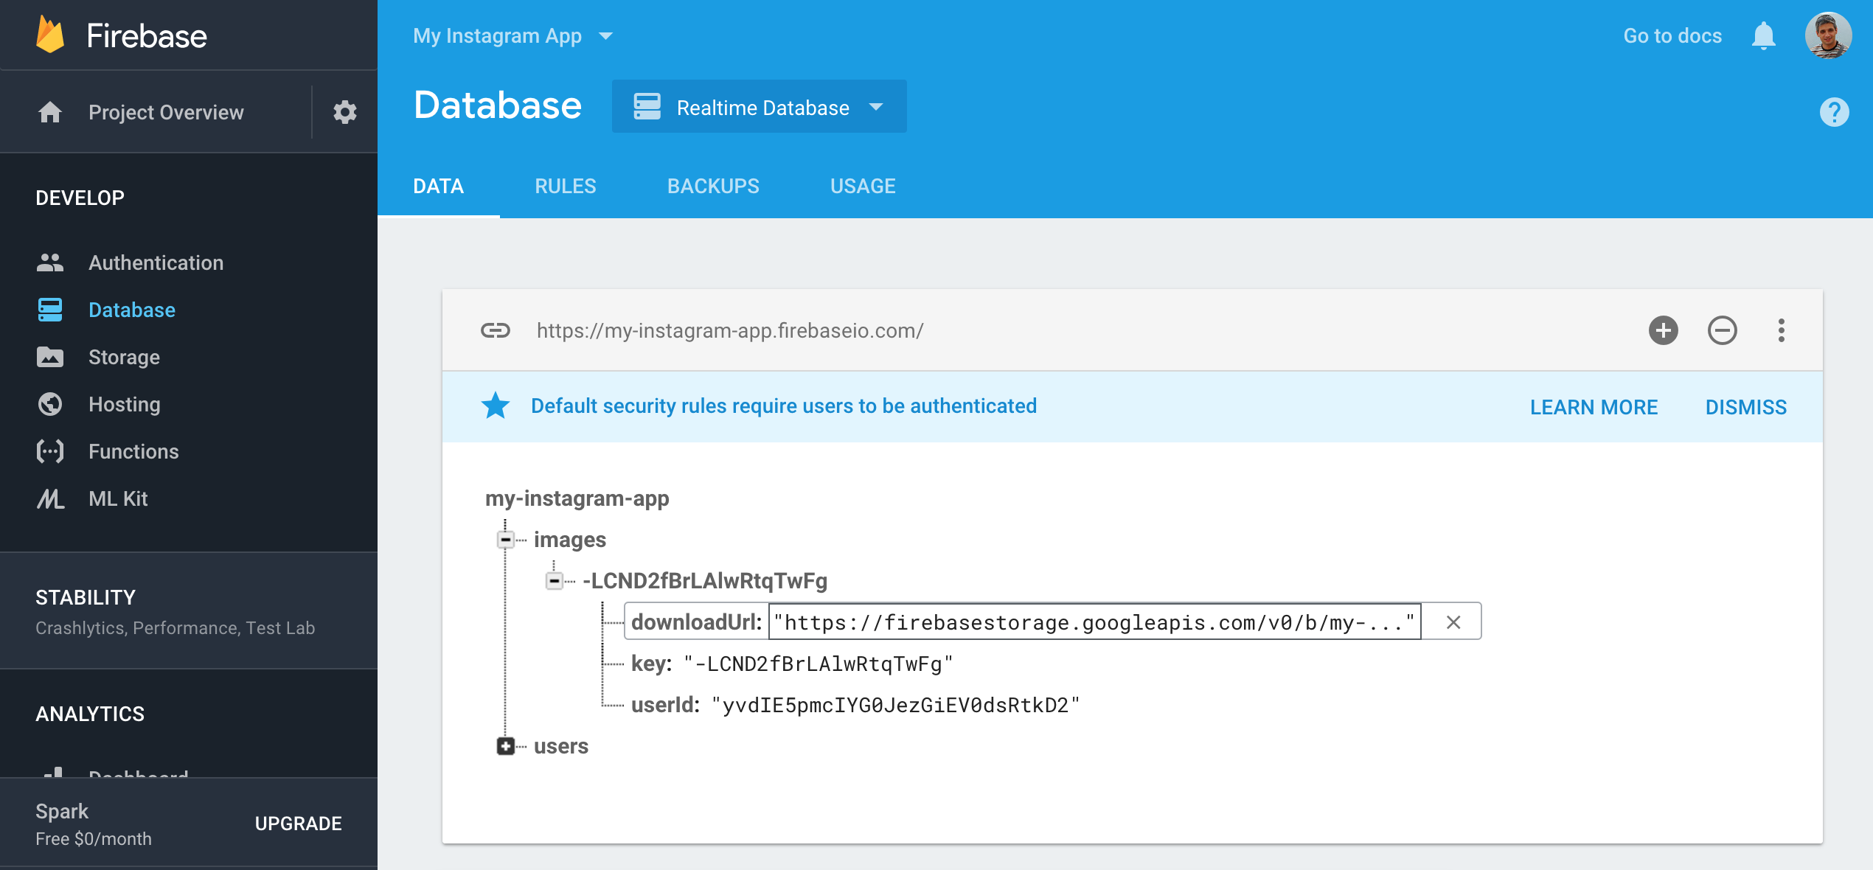
Task: Click the Authentication people icon
Action: tap(50, 262)
